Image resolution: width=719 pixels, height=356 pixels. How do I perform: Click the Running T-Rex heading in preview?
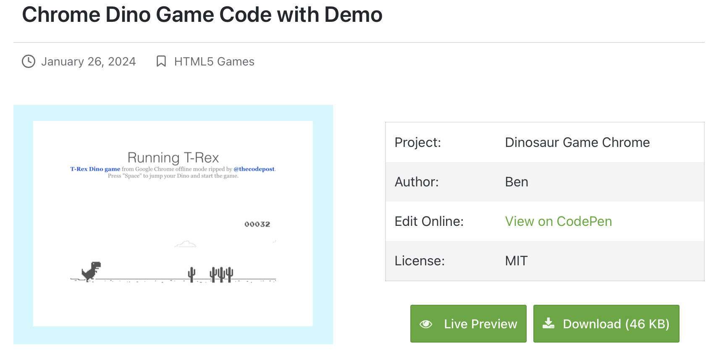173,157
